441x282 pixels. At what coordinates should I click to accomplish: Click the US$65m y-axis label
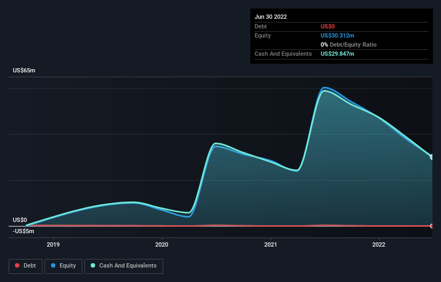pyautogui.click(x=24, y=70)
